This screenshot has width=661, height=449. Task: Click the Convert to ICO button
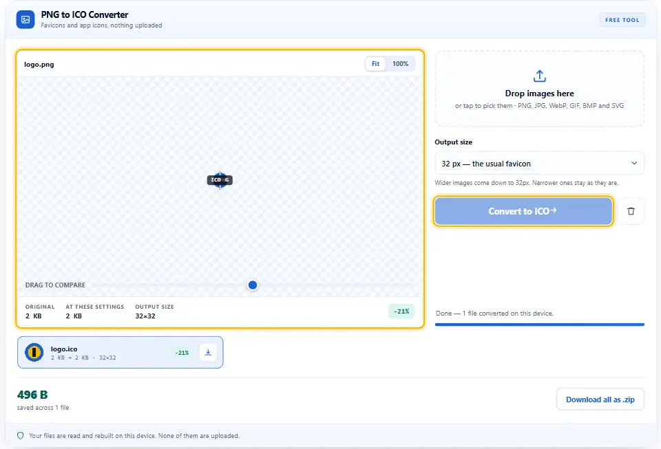523,211
